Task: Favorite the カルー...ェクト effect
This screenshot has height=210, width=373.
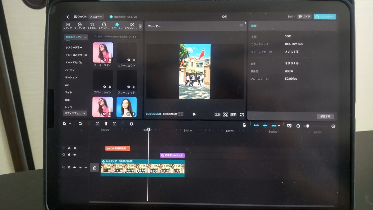Action: coord(129,60)
